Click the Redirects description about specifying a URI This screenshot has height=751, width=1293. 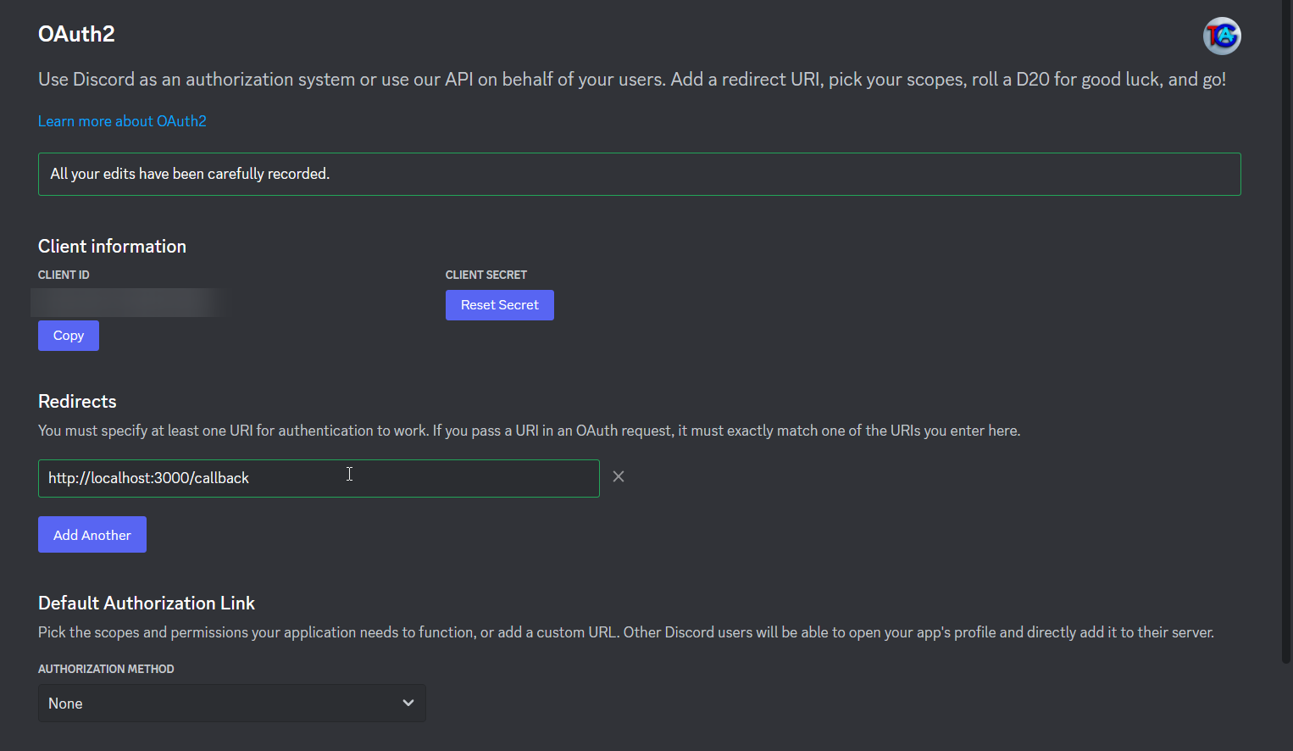click(529, 431)
